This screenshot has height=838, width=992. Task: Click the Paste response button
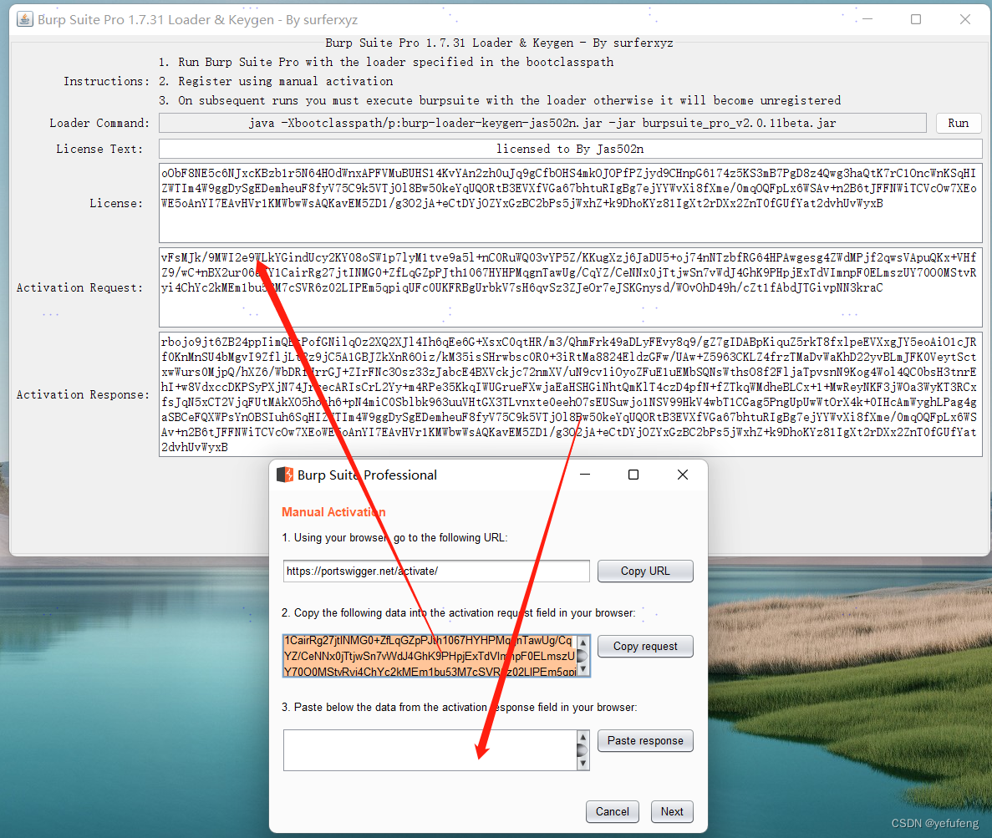[x=644, y=740]
